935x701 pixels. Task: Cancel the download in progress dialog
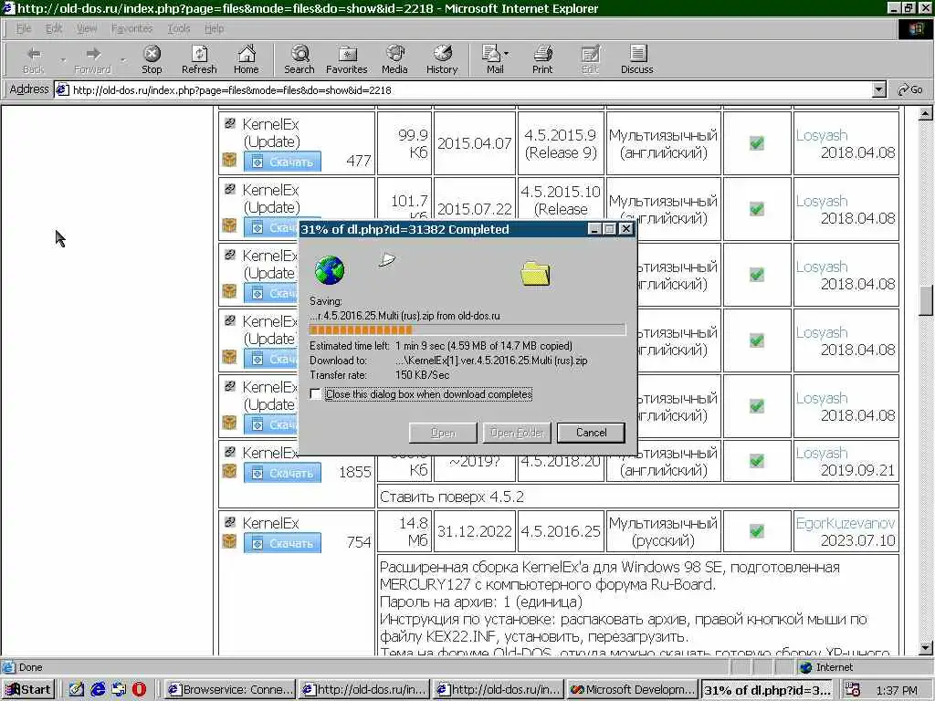coord(591,433)
